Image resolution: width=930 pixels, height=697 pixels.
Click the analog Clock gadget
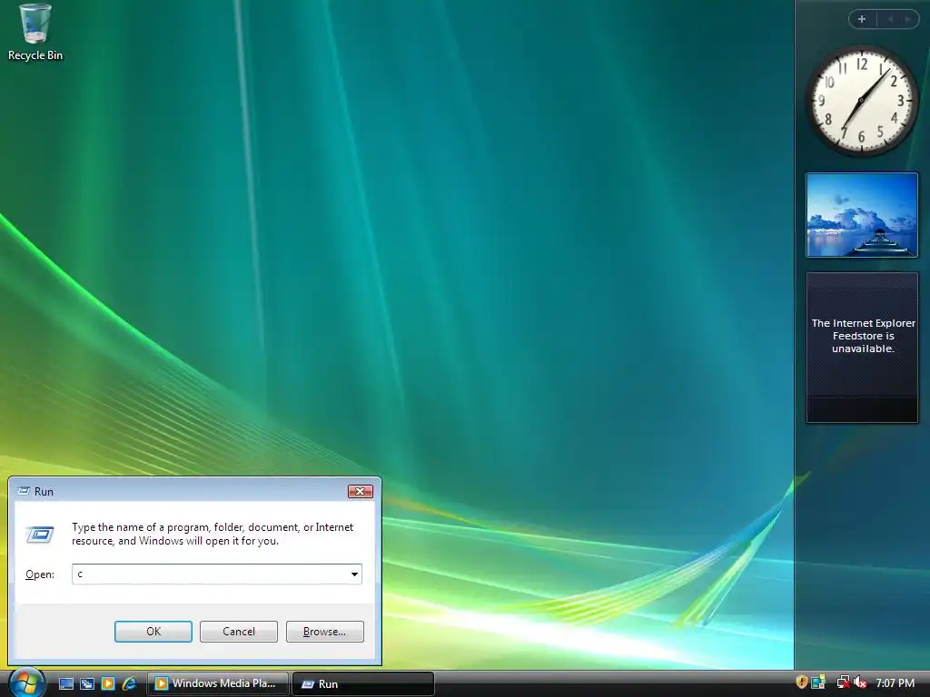pos(862,101)
